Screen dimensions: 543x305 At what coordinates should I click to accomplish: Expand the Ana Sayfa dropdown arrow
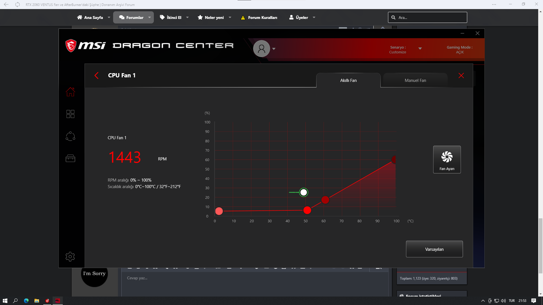pos(109,18)
